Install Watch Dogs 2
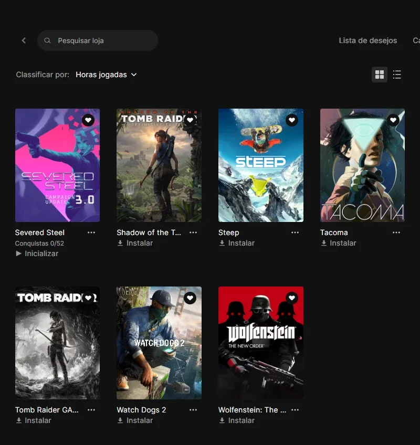The image size is (420, 445). point(135,420)
